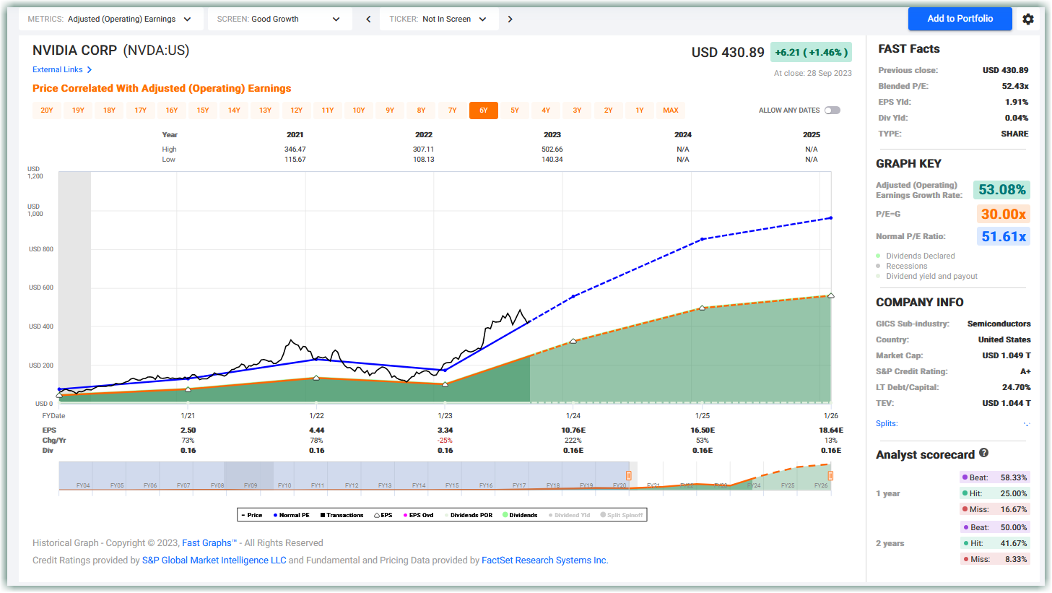Image resolution: width=1052 pixels, height=593 pixels.
Task: Click the 1 year Beat 58.33% score
Action: pyautogui.click(x=994, y=477)
